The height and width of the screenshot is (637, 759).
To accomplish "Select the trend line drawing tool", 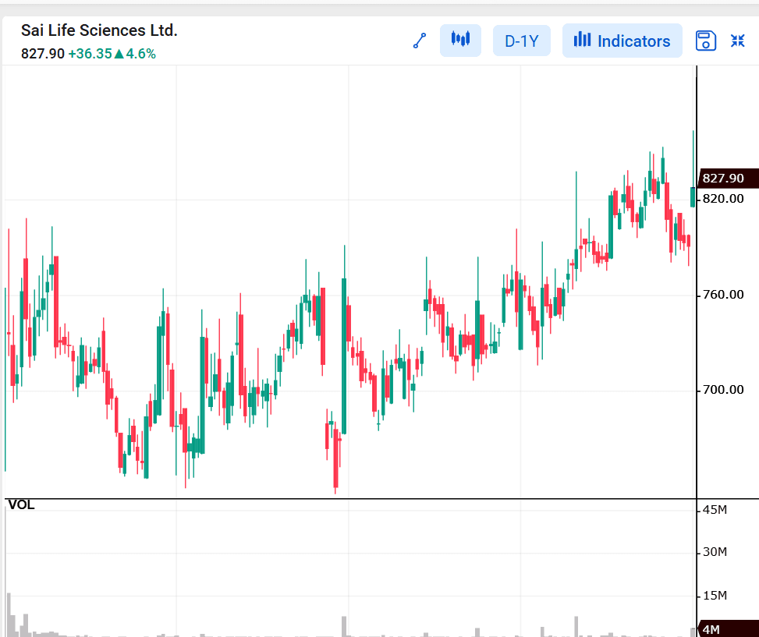I will [420, 41].
